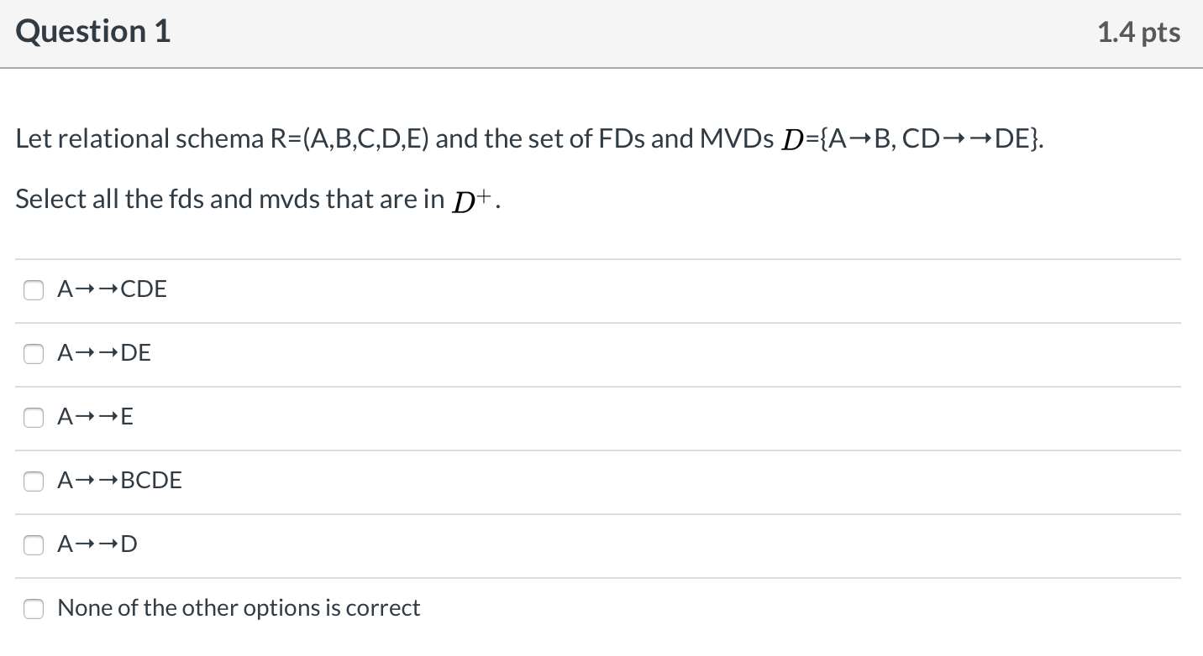Check the A→→BCDE answer checkbox
Screen dimensions: 1203x656
coord(34,482)
